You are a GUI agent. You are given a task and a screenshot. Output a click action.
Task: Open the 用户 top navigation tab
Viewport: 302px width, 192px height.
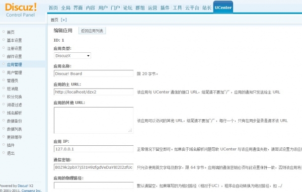point(103,8)
